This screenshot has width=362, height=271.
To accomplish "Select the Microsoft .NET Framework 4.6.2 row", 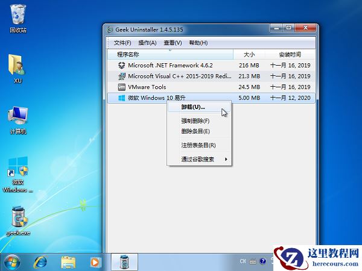I will [x=211, y=66].
